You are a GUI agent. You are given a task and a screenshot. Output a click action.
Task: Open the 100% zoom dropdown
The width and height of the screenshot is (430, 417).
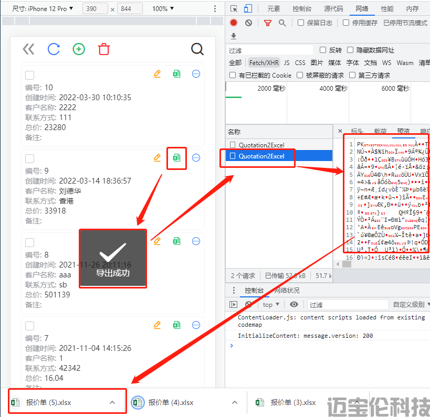click(163, 9)
